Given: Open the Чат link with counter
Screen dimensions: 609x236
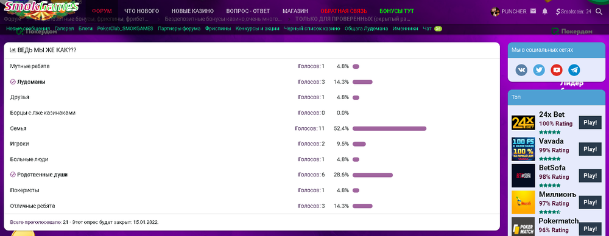Looking at the screenshot, I should (432, 29).
